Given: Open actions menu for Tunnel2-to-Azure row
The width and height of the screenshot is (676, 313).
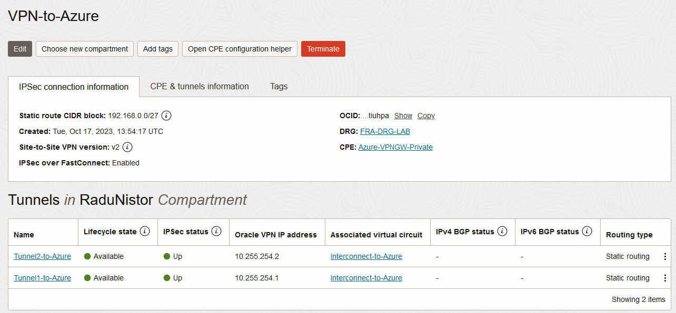Looking at the screenshot, I should coord(665,257).
